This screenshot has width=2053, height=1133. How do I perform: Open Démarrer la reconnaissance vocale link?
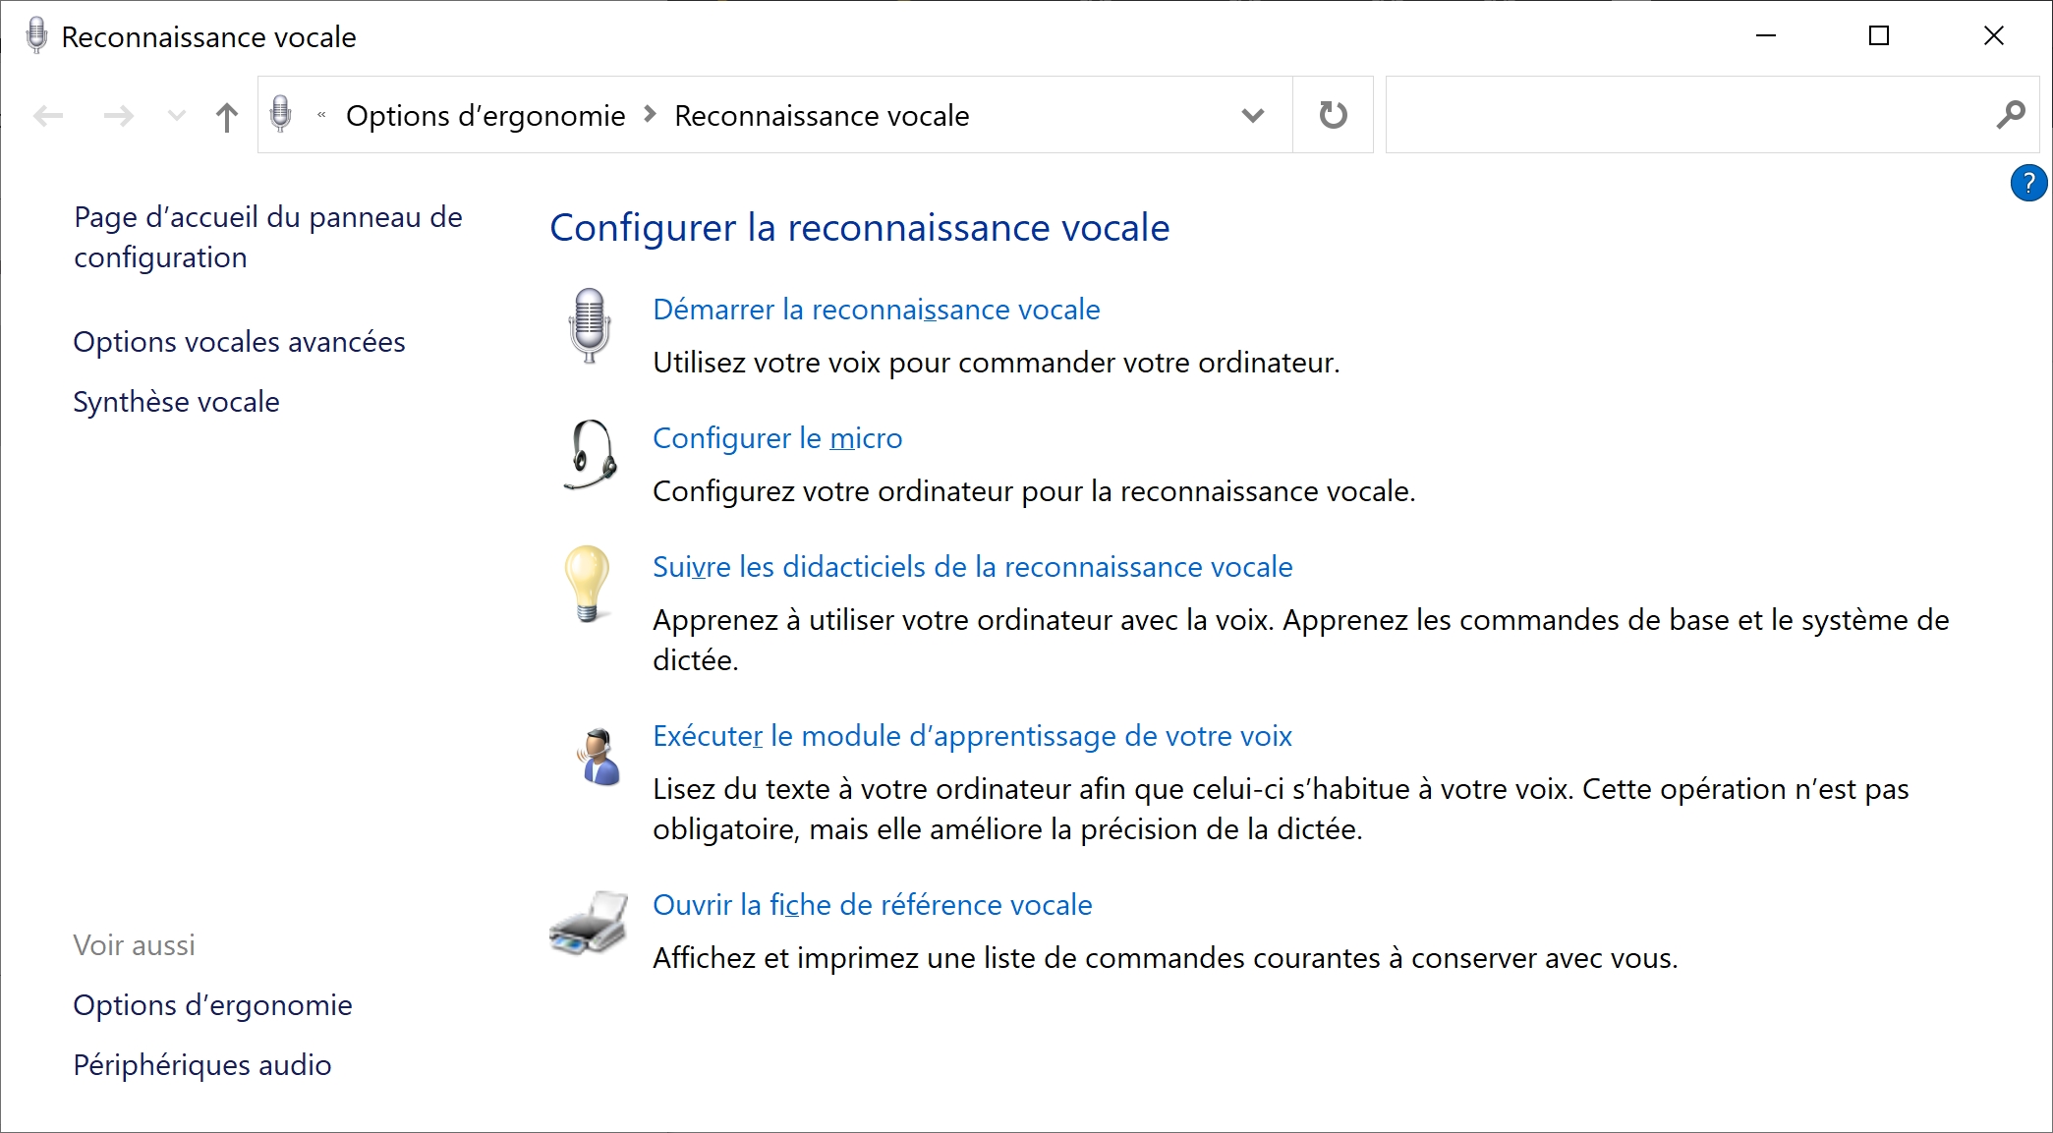[x=877, y=310]
